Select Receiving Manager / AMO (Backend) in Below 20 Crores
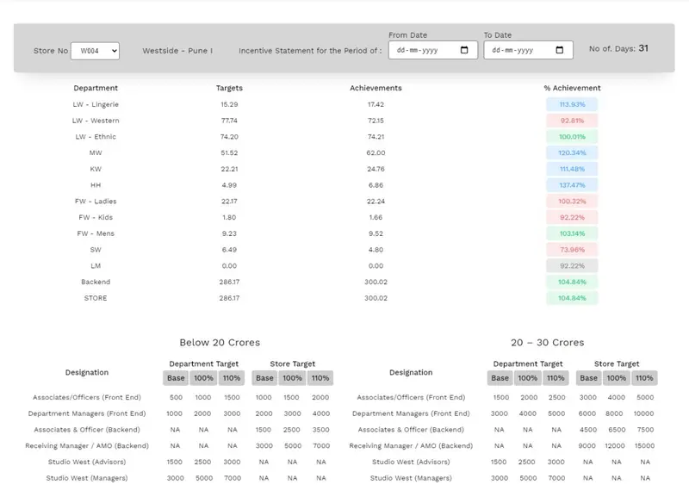 [87, 445]
